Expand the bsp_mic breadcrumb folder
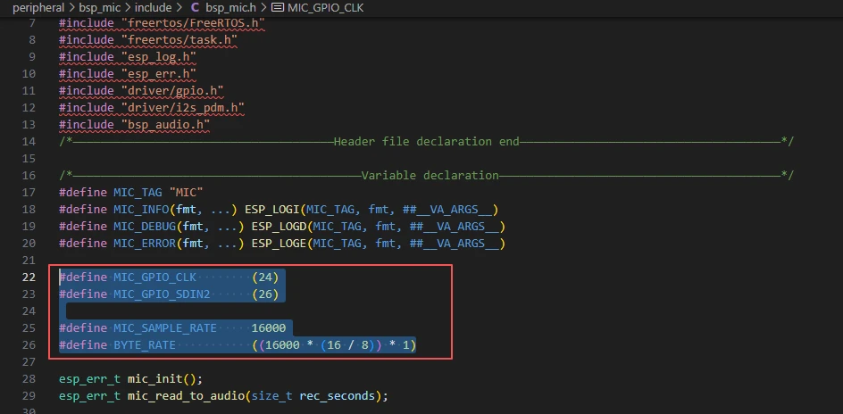This screenshot has height=414, width=843. pyautogui.click(x=98, y=7)
